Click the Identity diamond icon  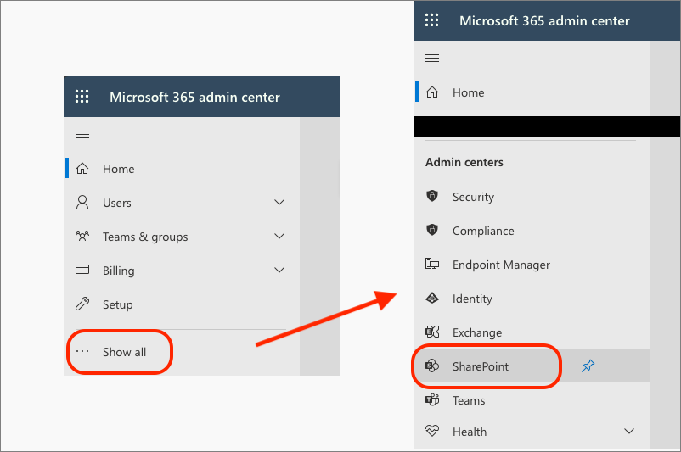[432, 298]
